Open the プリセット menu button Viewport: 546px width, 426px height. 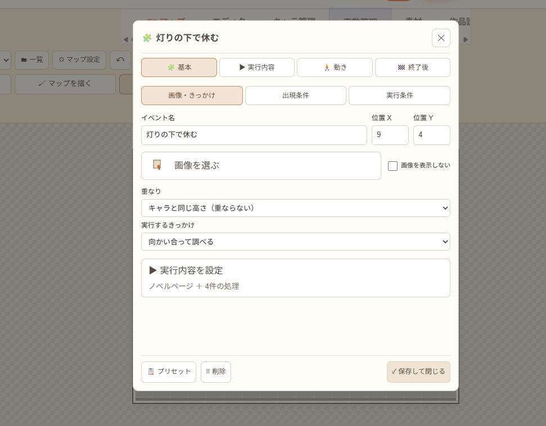[169, 371]
